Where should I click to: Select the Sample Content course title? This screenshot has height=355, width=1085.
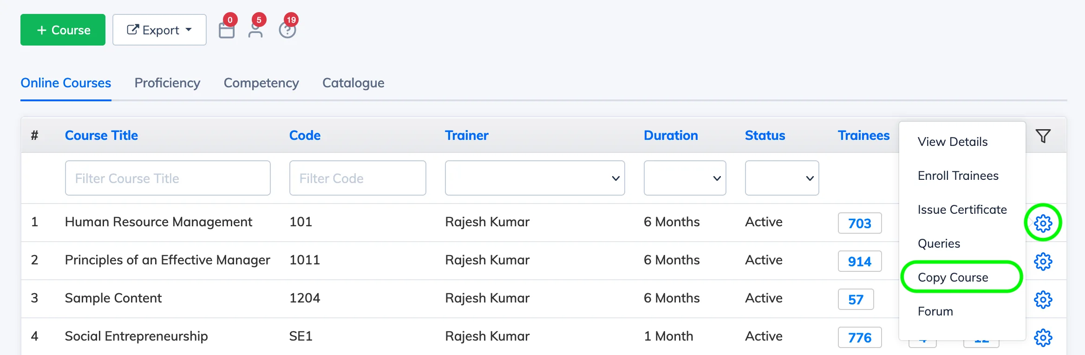pyautogui.click(x=113, y=298)
